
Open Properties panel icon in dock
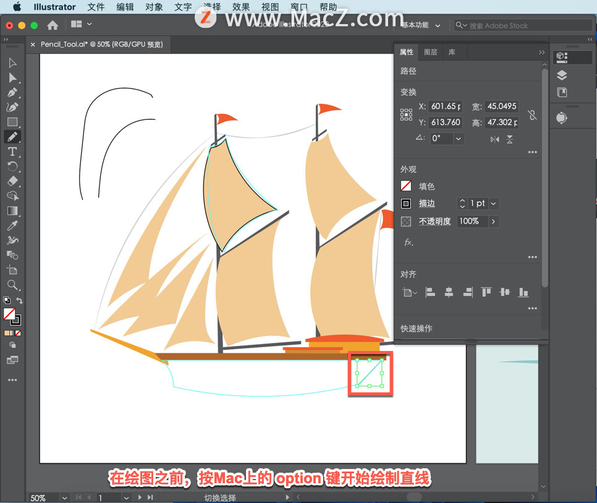click(562, 57)
